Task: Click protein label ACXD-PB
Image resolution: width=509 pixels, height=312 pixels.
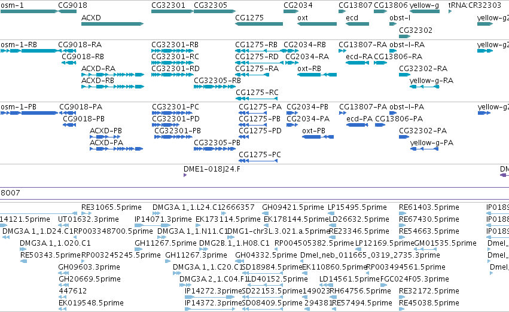Action: click(105, 131)
